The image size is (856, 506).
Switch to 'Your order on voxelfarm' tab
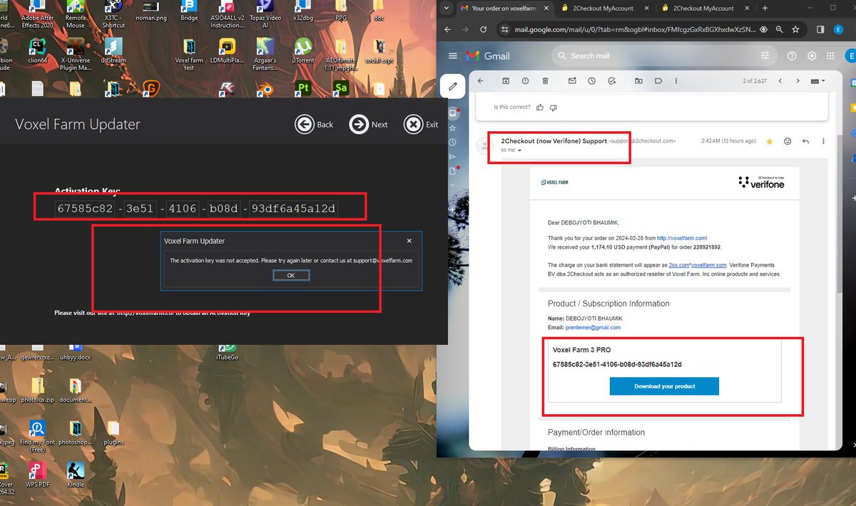(x=503, y=8)
